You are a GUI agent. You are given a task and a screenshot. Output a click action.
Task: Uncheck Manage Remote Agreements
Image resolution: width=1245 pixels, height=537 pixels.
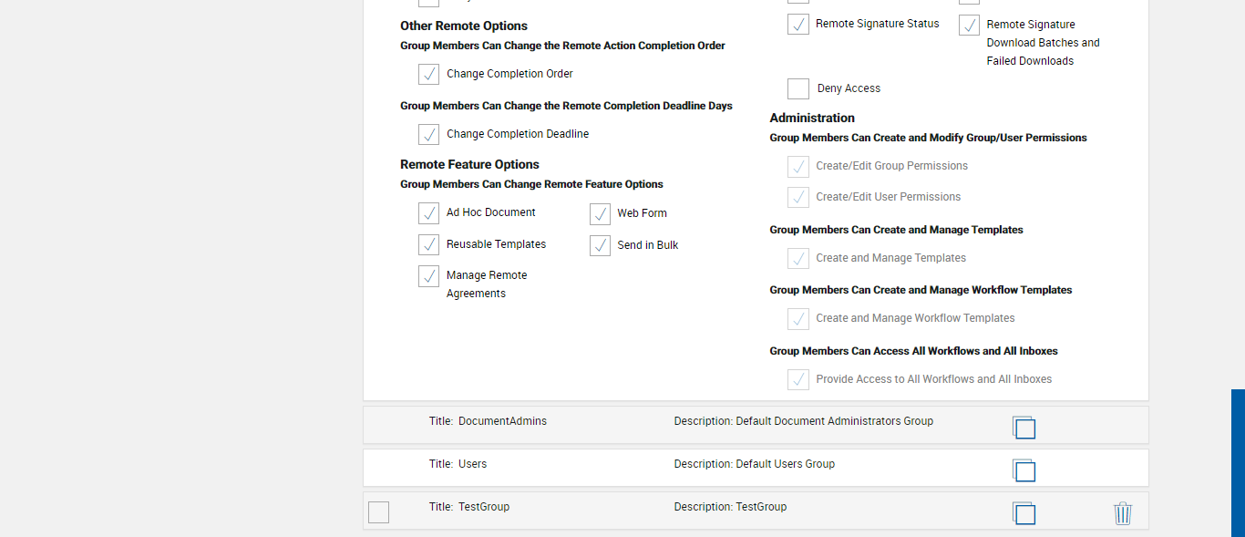tap(428, 275)
